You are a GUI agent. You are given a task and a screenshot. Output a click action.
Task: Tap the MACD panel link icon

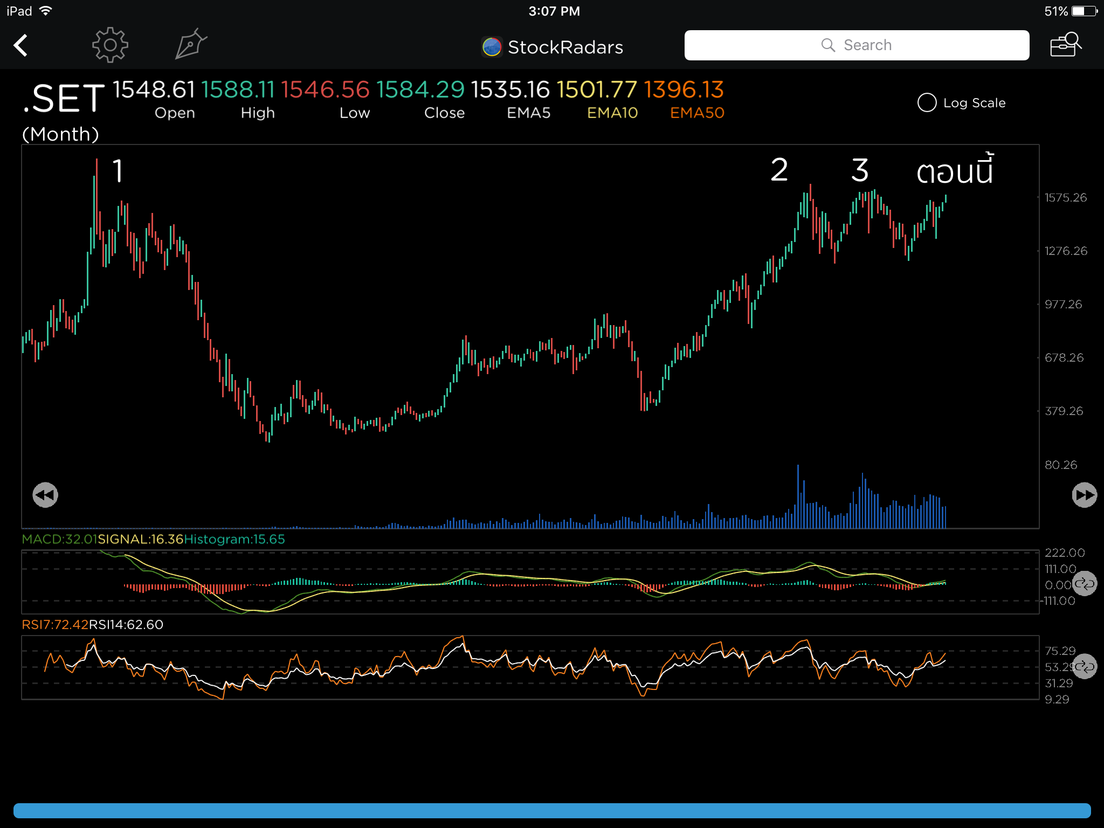1084,583
